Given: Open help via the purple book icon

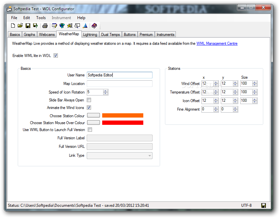Looking at the screenshot, I should click(94, 26).
